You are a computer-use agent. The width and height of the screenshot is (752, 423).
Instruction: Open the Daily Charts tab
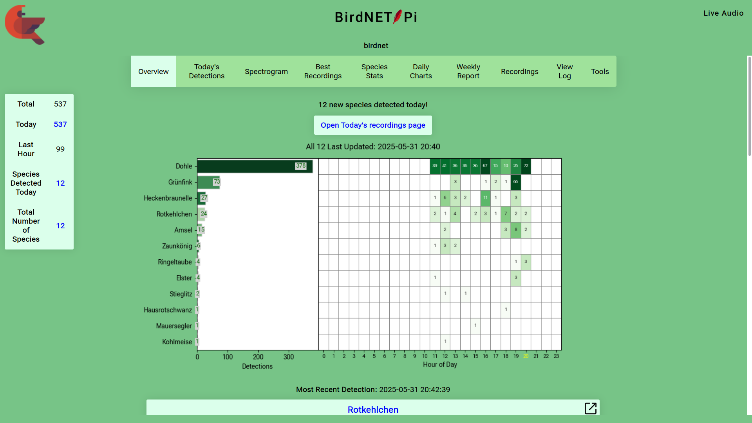421,71
